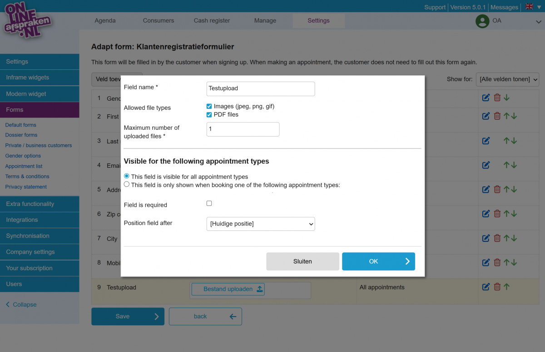
Task: Switch to the Agenda tab
Action: (x=105, y=20)
